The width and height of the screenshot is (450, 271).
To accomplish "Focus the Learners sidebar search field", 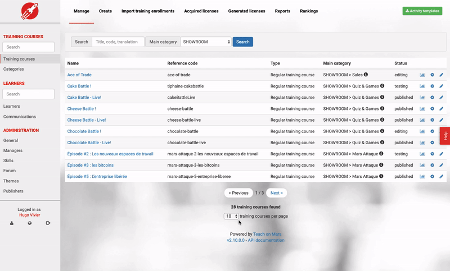I will 29,94.
